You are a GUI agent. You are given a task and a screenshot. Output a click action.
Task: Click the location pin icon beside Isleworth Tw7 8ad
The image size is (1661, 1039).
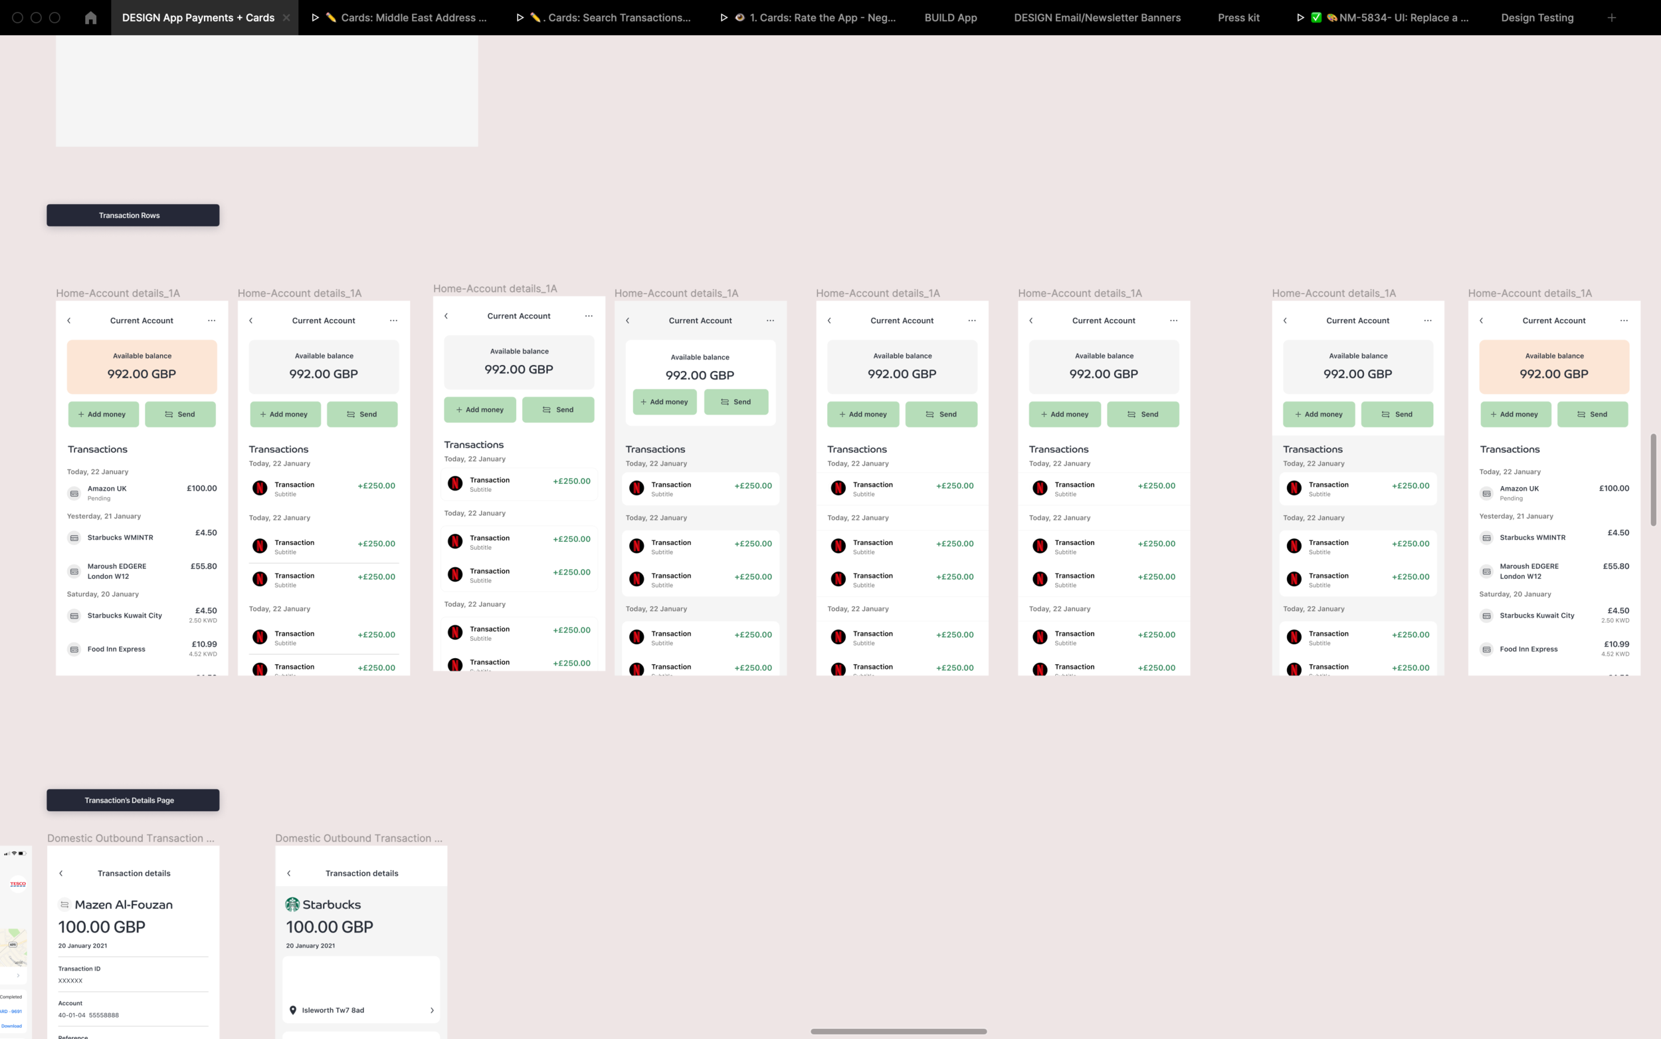pos(293,1010)
